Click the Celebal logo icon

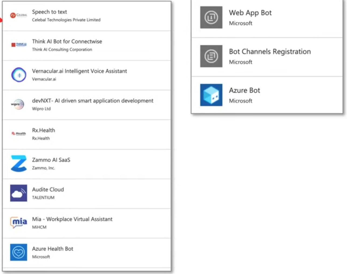click(x=19, y=15)
